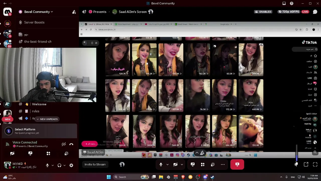The height and width of the screenshot is (181, 321).
Task: Click red stop watching stream button
Action: [x=237, y=164]
